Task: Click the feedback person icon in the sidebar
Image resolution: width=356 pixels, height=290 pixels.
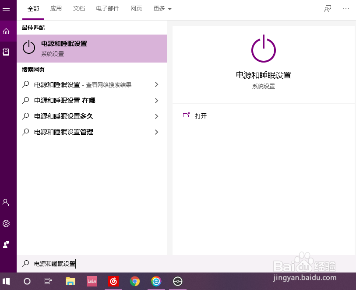Action: click(6, 245)
